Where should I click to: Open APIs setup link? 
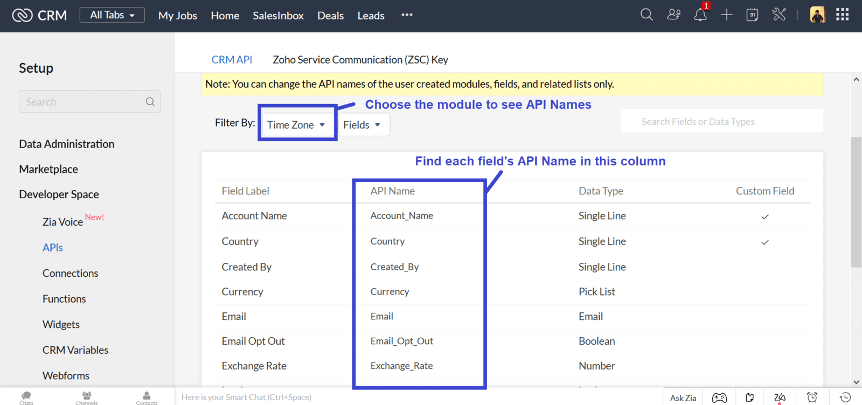pyautogui.click(x=53, y=248)
